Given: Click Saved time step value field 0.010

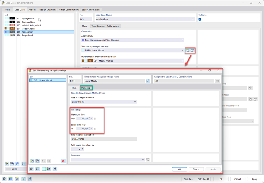Looking at the screenshot, I should 83,128.
